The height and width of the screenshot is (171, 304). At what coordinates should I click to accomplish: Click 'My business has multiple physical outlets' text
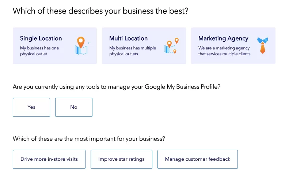click(x=132, y=51)
